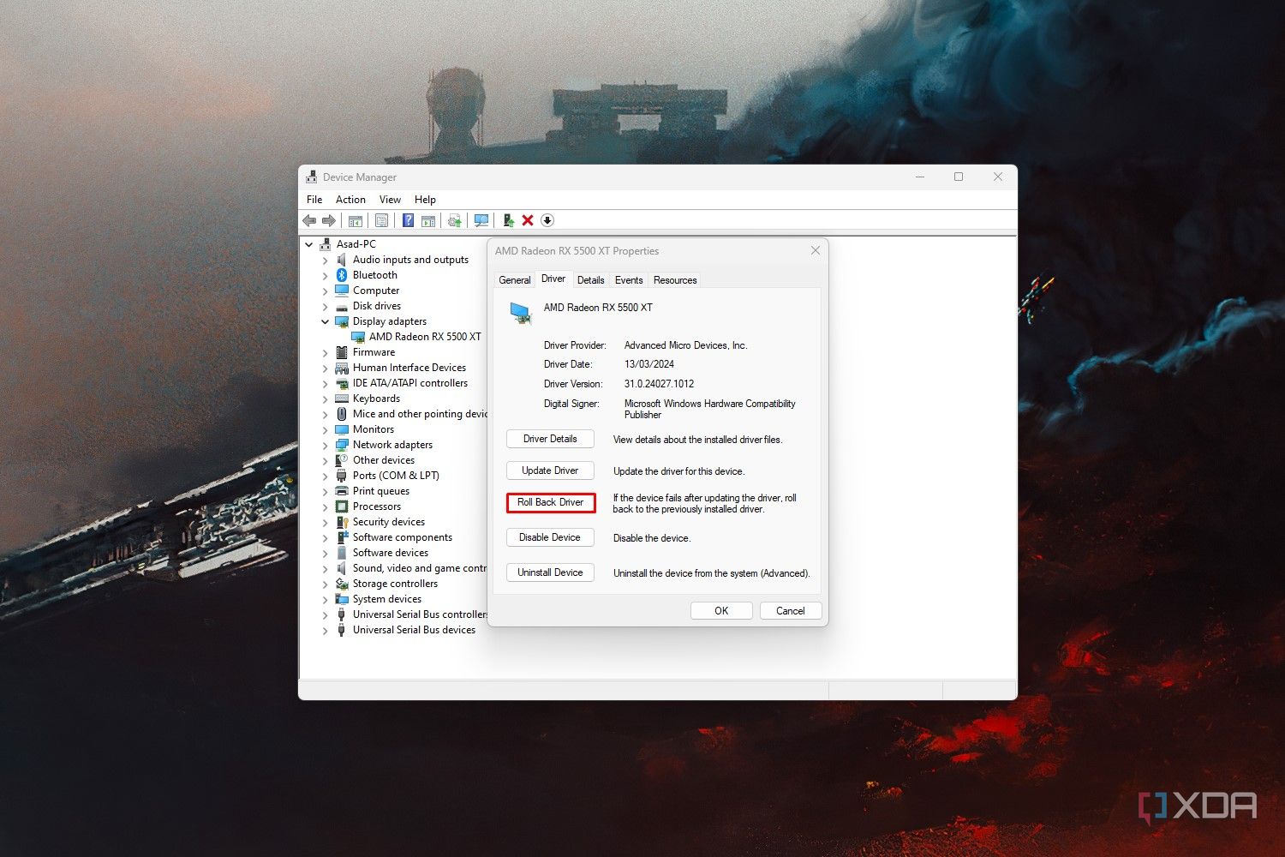1285x857 pixels.
Task: Open the Properties toolbar icon
Action: pos(382,220)
